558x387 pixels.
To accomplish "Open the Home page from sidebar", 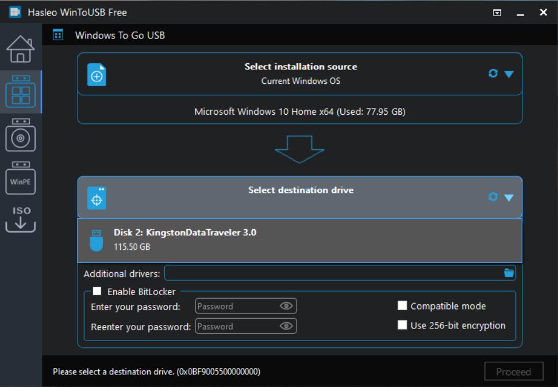I will (20, 49).
